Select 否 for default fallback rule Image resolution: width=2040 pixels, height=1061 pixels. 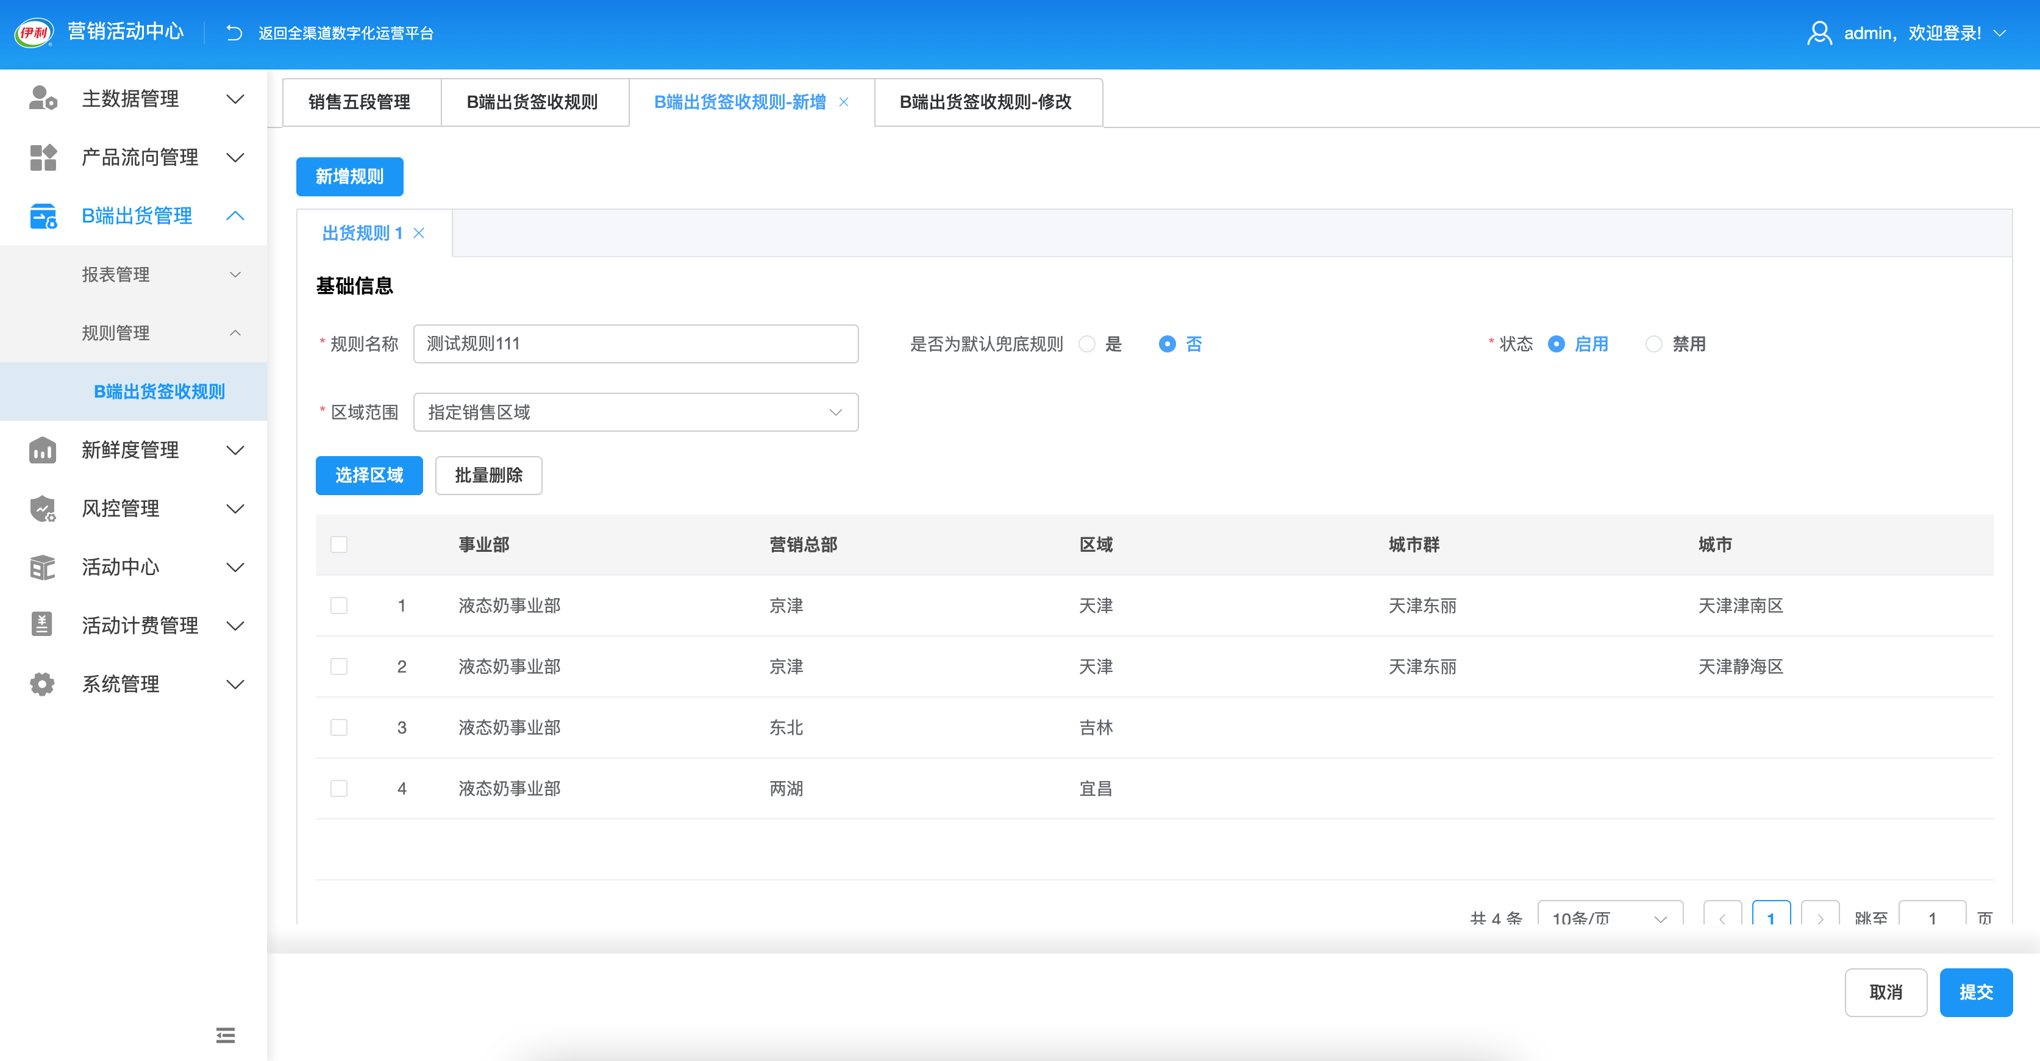pos(1168,344)
